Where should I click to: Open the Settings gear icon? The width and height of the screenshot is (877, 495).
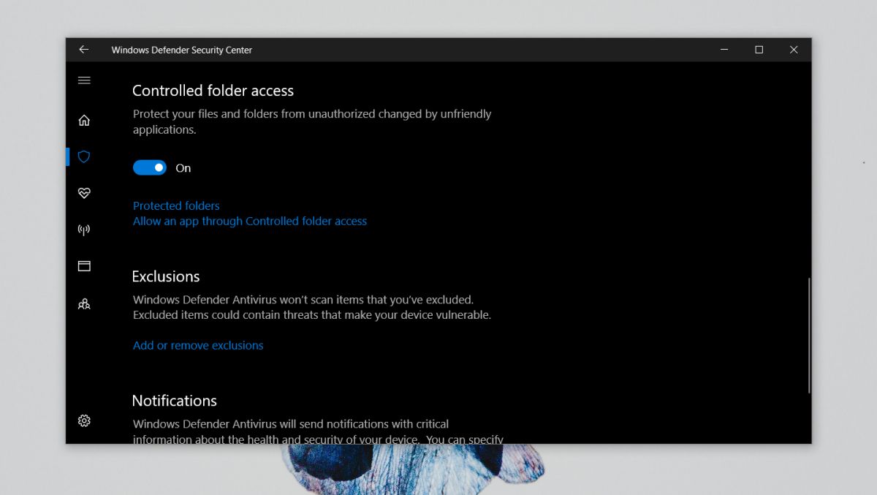[84, 420]
